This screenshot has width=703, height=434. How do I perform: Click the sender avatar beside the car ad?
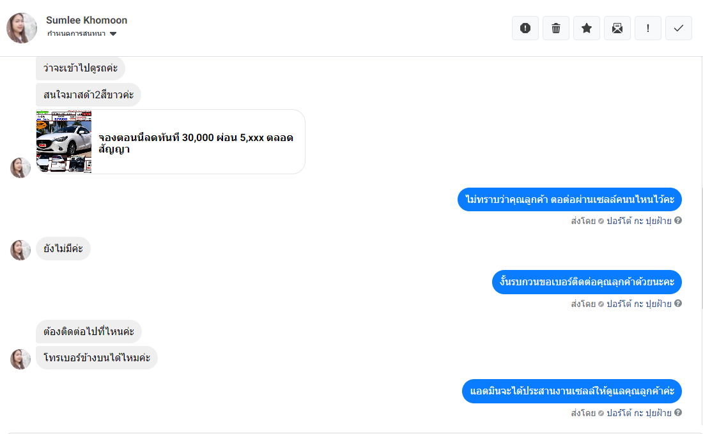coord(20,167)
